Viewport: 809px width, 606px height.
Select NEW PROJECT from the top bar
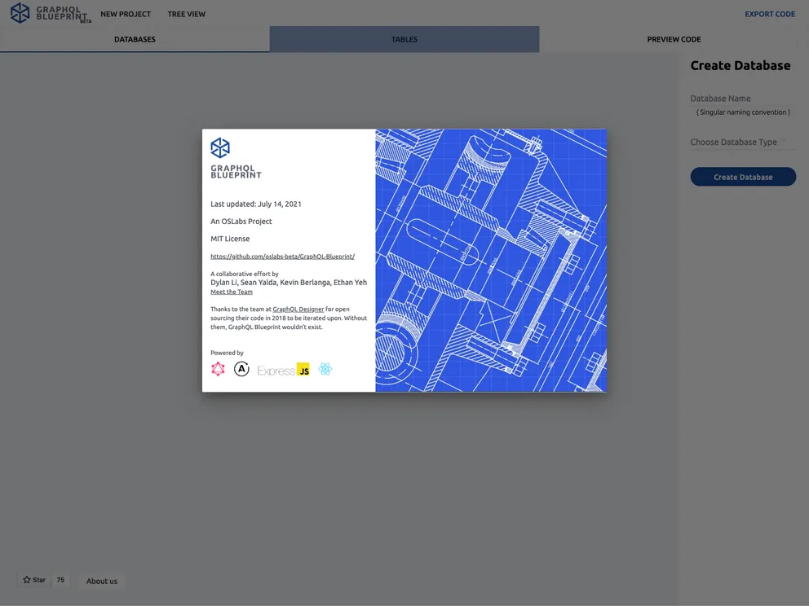pos(126,14)
